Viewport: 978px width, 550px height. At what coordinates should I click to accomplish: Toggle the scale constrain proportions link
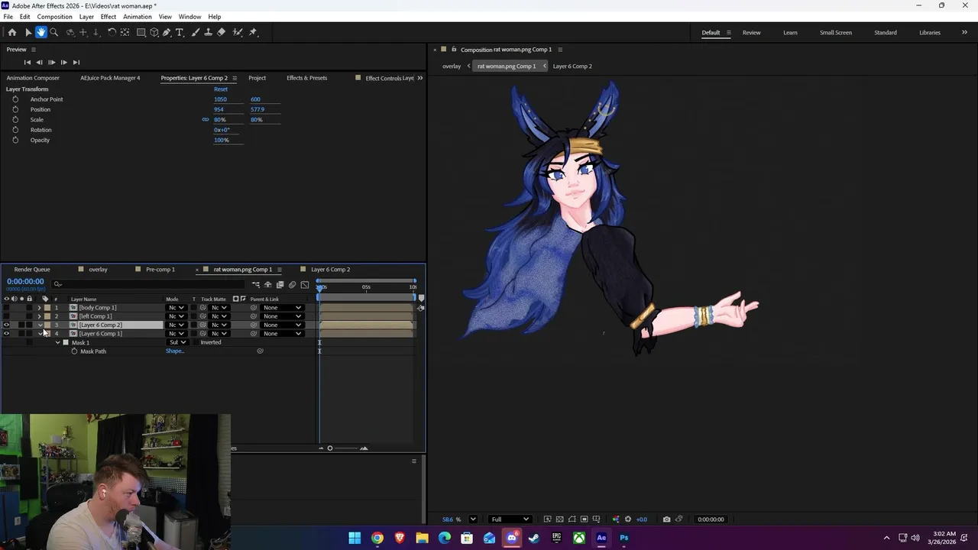pyautogui.click(x=205, y=120)
